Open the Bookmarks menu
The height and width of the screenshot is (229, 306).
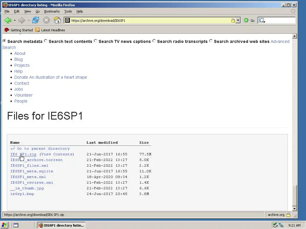tap(52, 11)
